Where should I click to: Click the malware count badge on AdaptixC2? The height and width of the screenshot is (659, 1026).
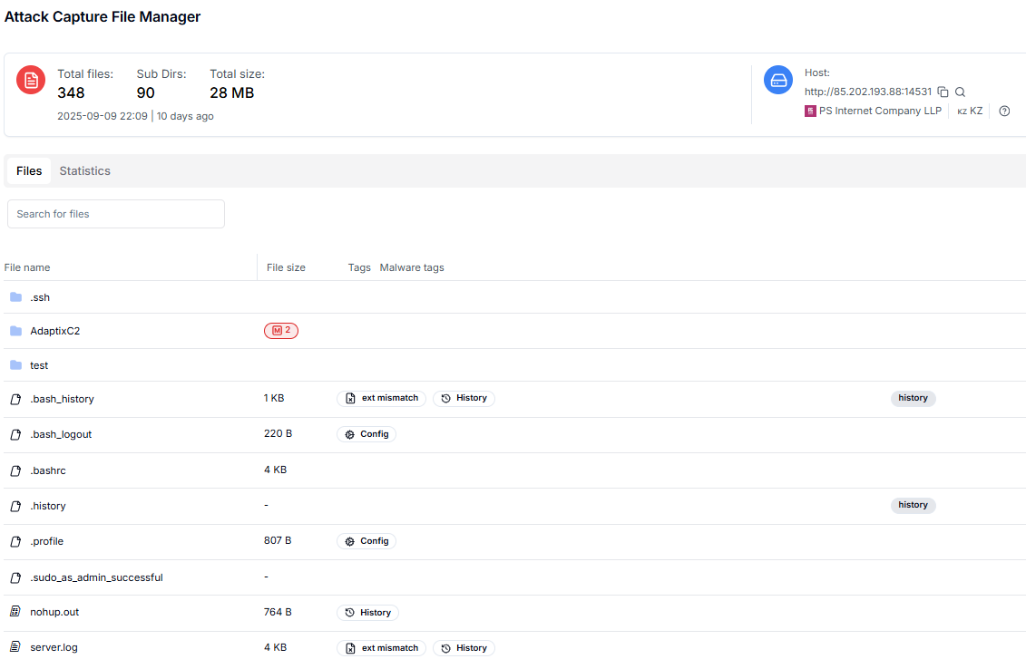point(281,331)
